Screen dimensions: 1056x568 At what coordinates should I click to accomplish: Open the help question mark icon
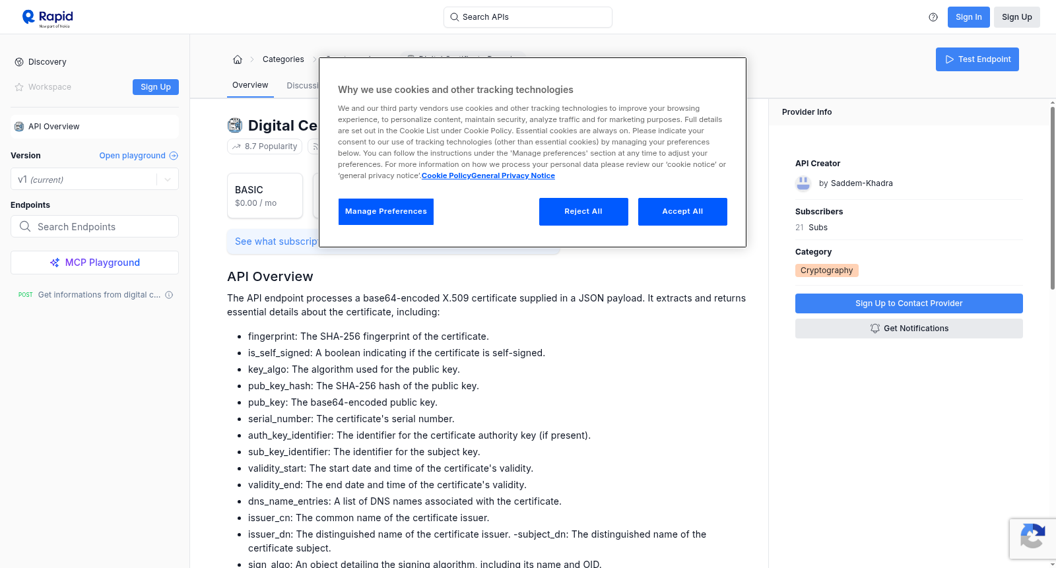pyautogui.click(x=933, y=17)
